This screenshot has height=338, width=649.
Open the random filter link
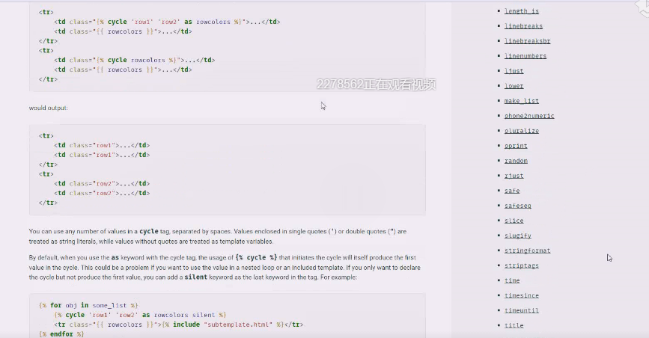(x=516, y=161)
